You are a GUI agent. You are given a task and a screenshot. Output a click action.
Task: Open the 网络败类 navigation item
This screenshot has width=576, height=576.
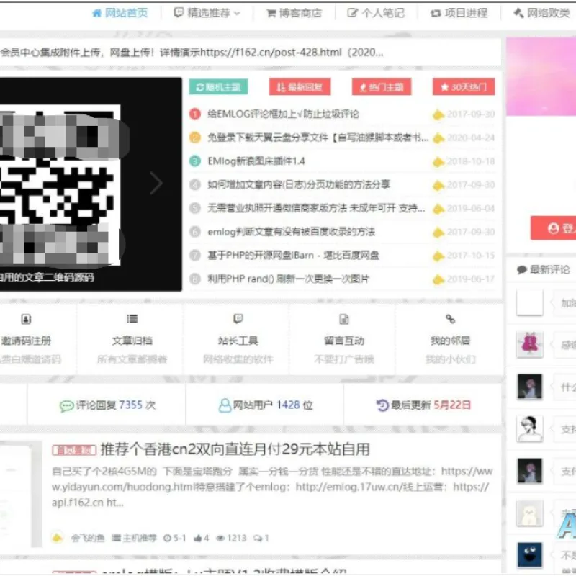[541, 13]
